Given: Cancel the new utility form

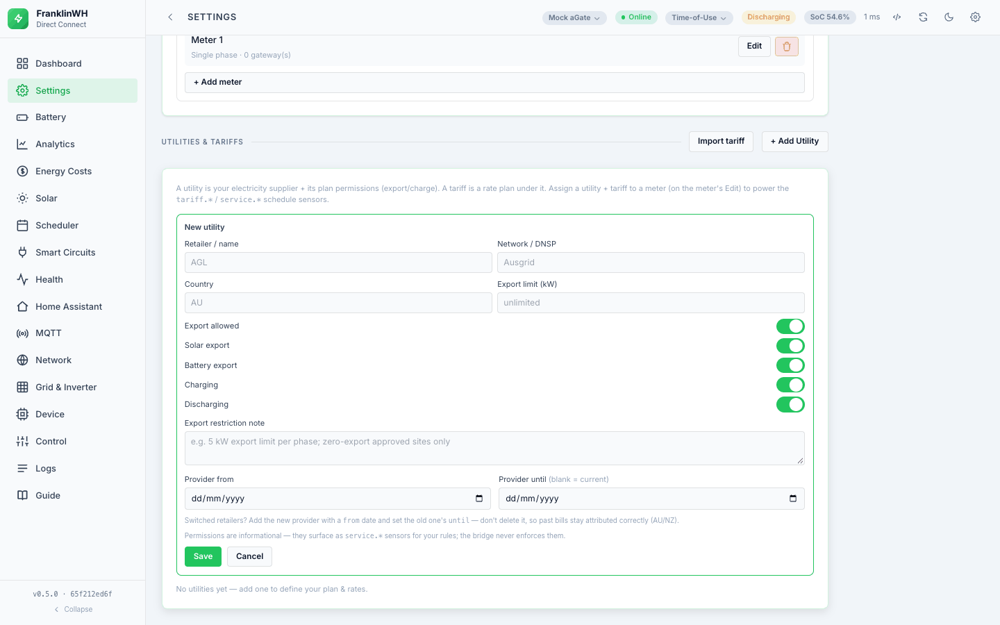Looking at the screenshot, I should point(249,557).
